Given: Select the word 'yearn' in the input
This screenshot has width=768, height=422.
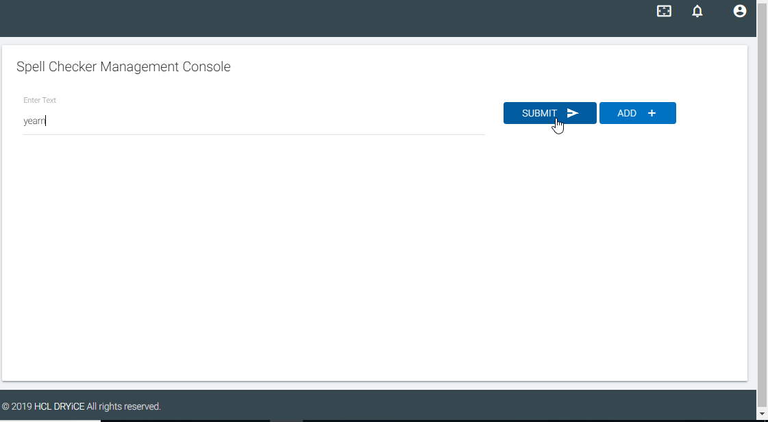Looking at the screenshot, I should coord(34,121).
